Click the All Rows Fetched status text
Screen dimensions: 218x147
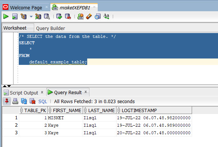pos(94,102)
